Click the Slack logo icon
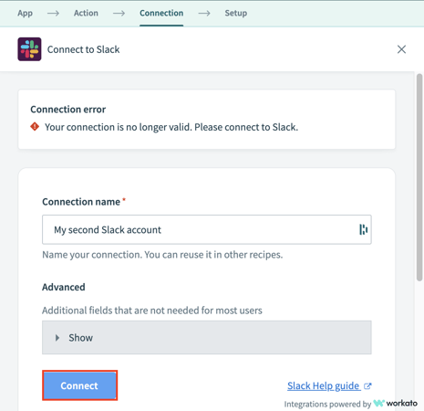 [29, 49]
